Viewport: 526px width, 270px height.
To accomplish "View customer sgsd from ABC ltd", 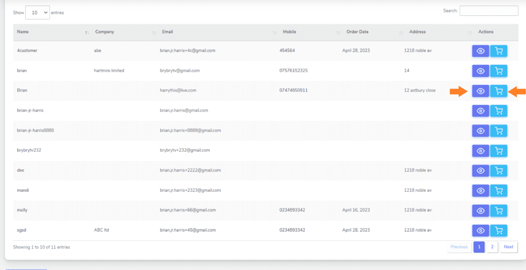I will [480, 230].
